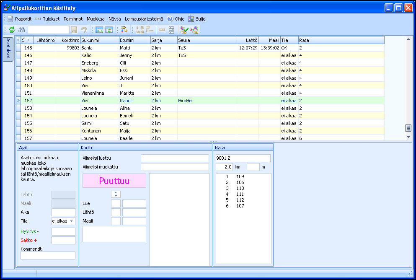
Task: Click the Tulokset card icon
Action: click(38, 19)
